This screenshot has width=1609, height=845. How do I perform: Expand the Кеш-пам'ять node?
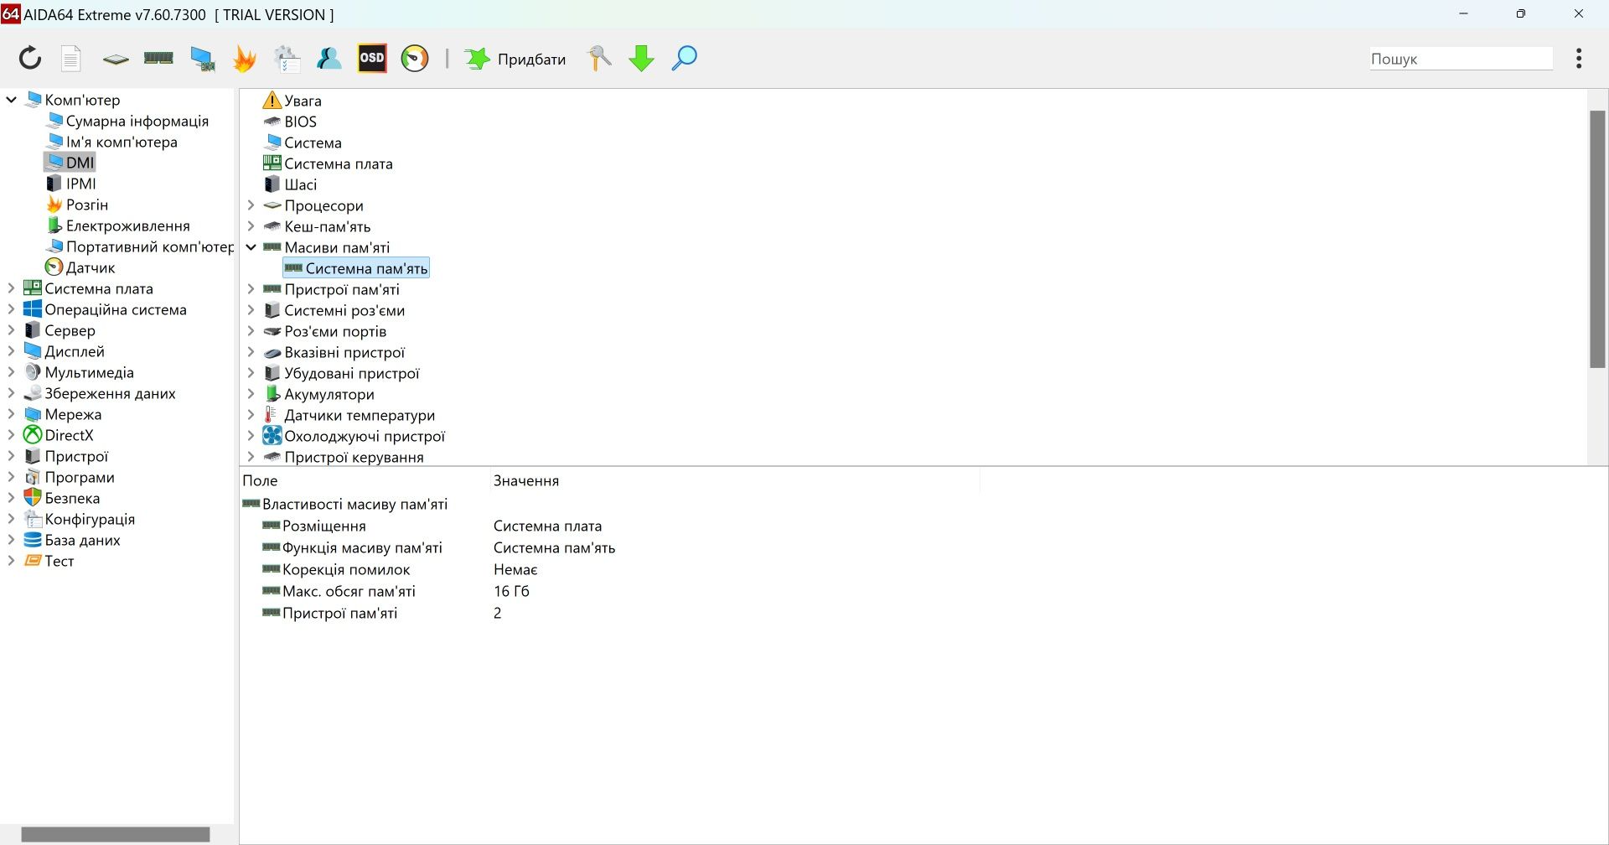251,226
